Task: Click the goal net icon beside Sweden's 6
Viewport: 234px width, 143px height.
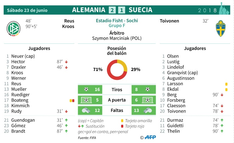Action: pos(147,100)
